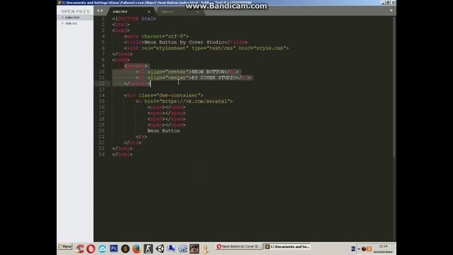Click the orange tray icon
The image size is (453, 255).
[x=369, y=249]
